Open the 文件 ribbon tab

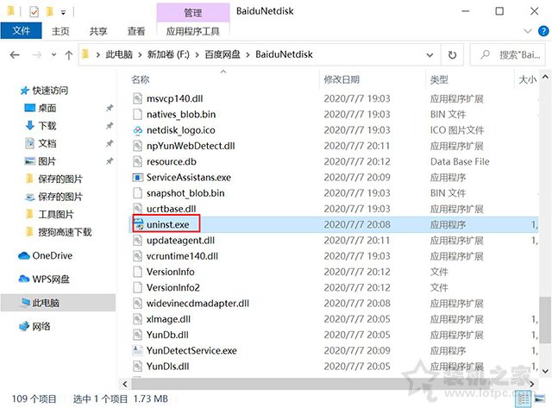[x=21, y=31]
